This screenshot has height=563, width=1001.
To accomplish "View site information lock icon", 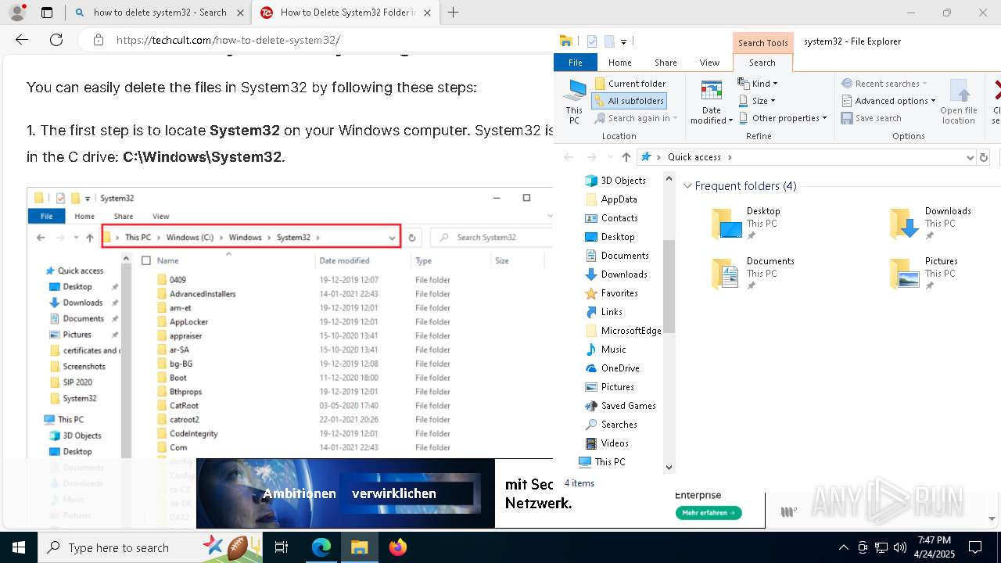I will click(98, 40).
